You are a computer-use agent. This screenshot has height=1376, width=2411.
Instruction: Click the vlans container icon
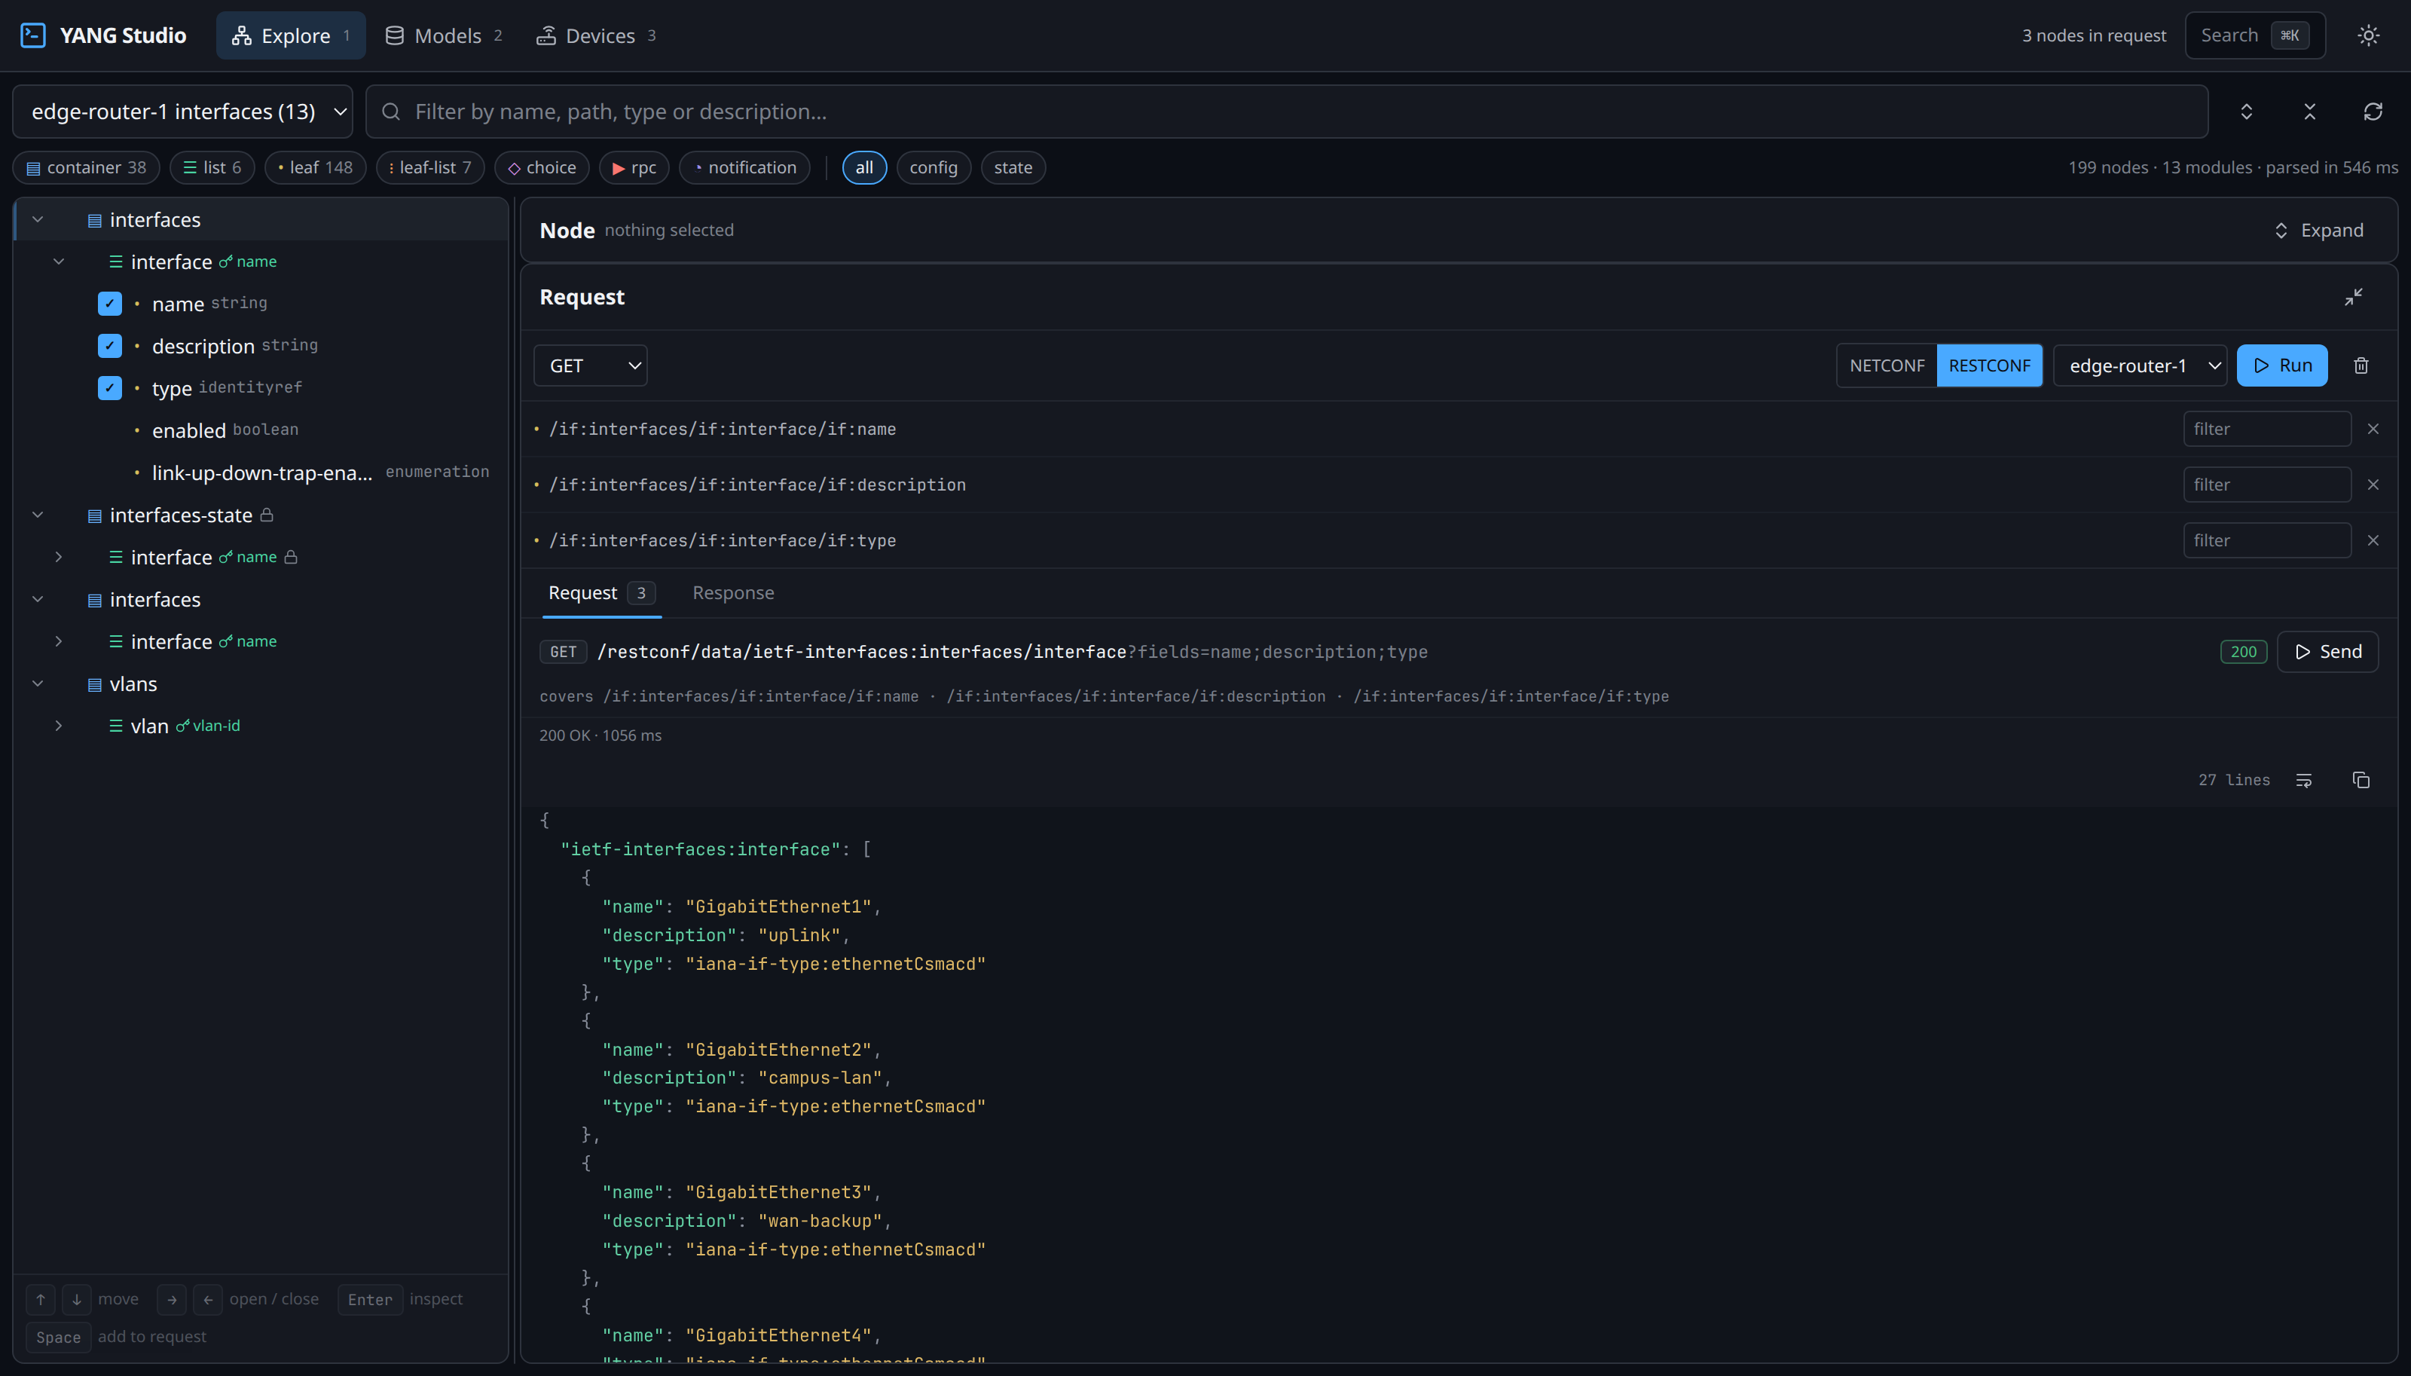coord(94,684)
